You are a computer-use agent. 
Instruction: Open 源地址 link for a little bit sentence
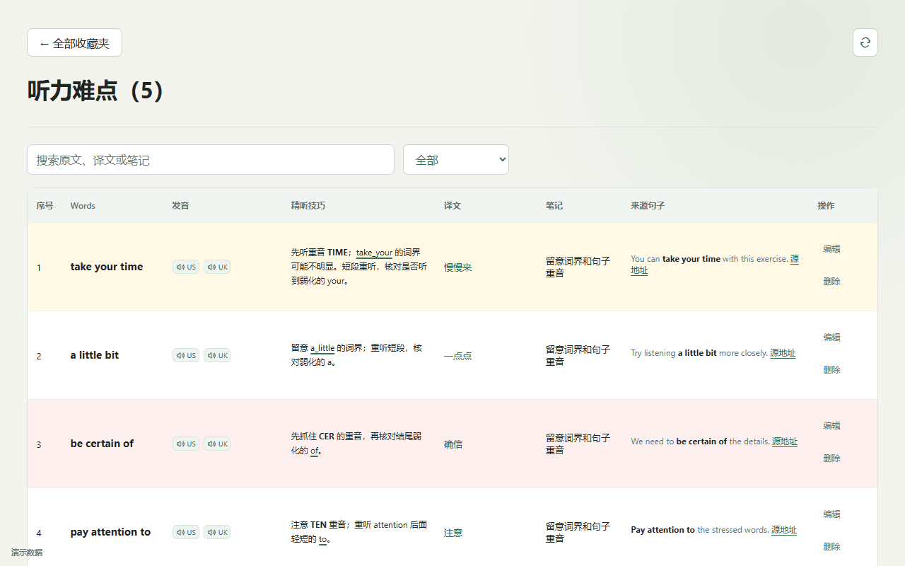tap(783, 353)
